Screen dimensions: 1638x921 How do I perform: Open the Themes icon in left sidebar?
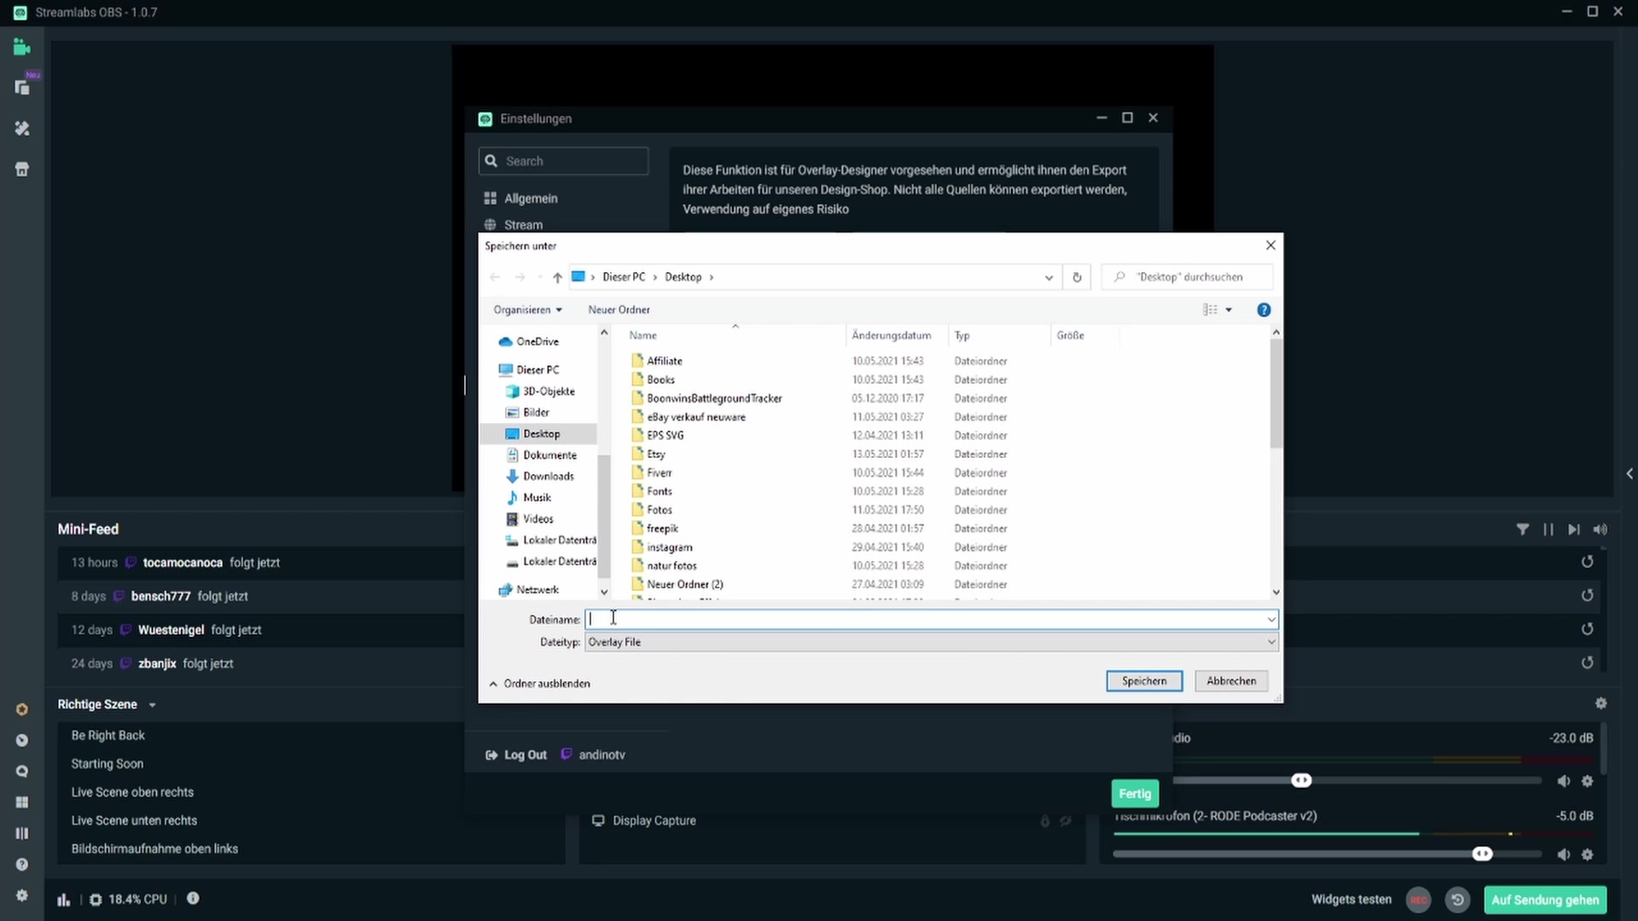(22, 128)
